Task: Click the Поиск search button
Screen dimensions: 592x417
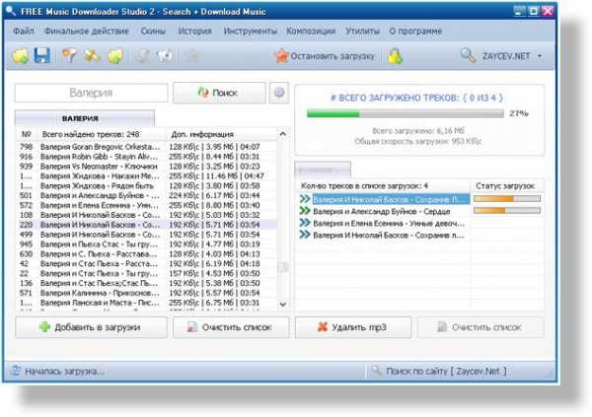Action: tap(219, 93)
